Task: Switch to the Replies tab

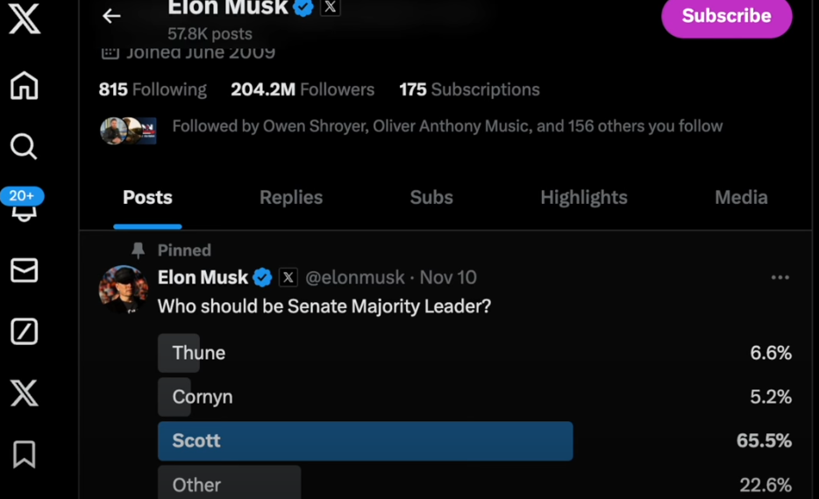Action: (x=291, y=198)
